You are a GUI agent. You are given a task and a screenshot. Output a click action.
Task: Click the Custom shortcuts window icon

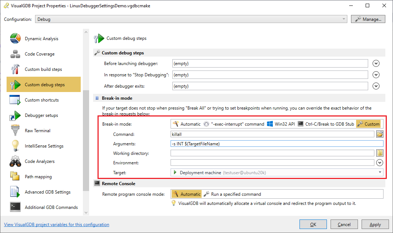coord(15,100)
